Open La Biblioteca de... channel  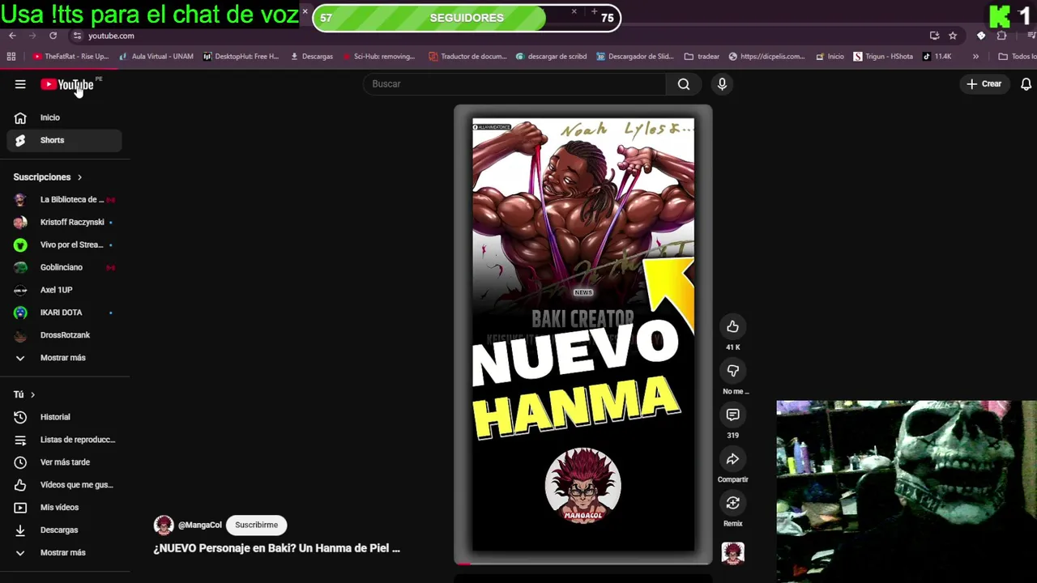coord(65,199)
